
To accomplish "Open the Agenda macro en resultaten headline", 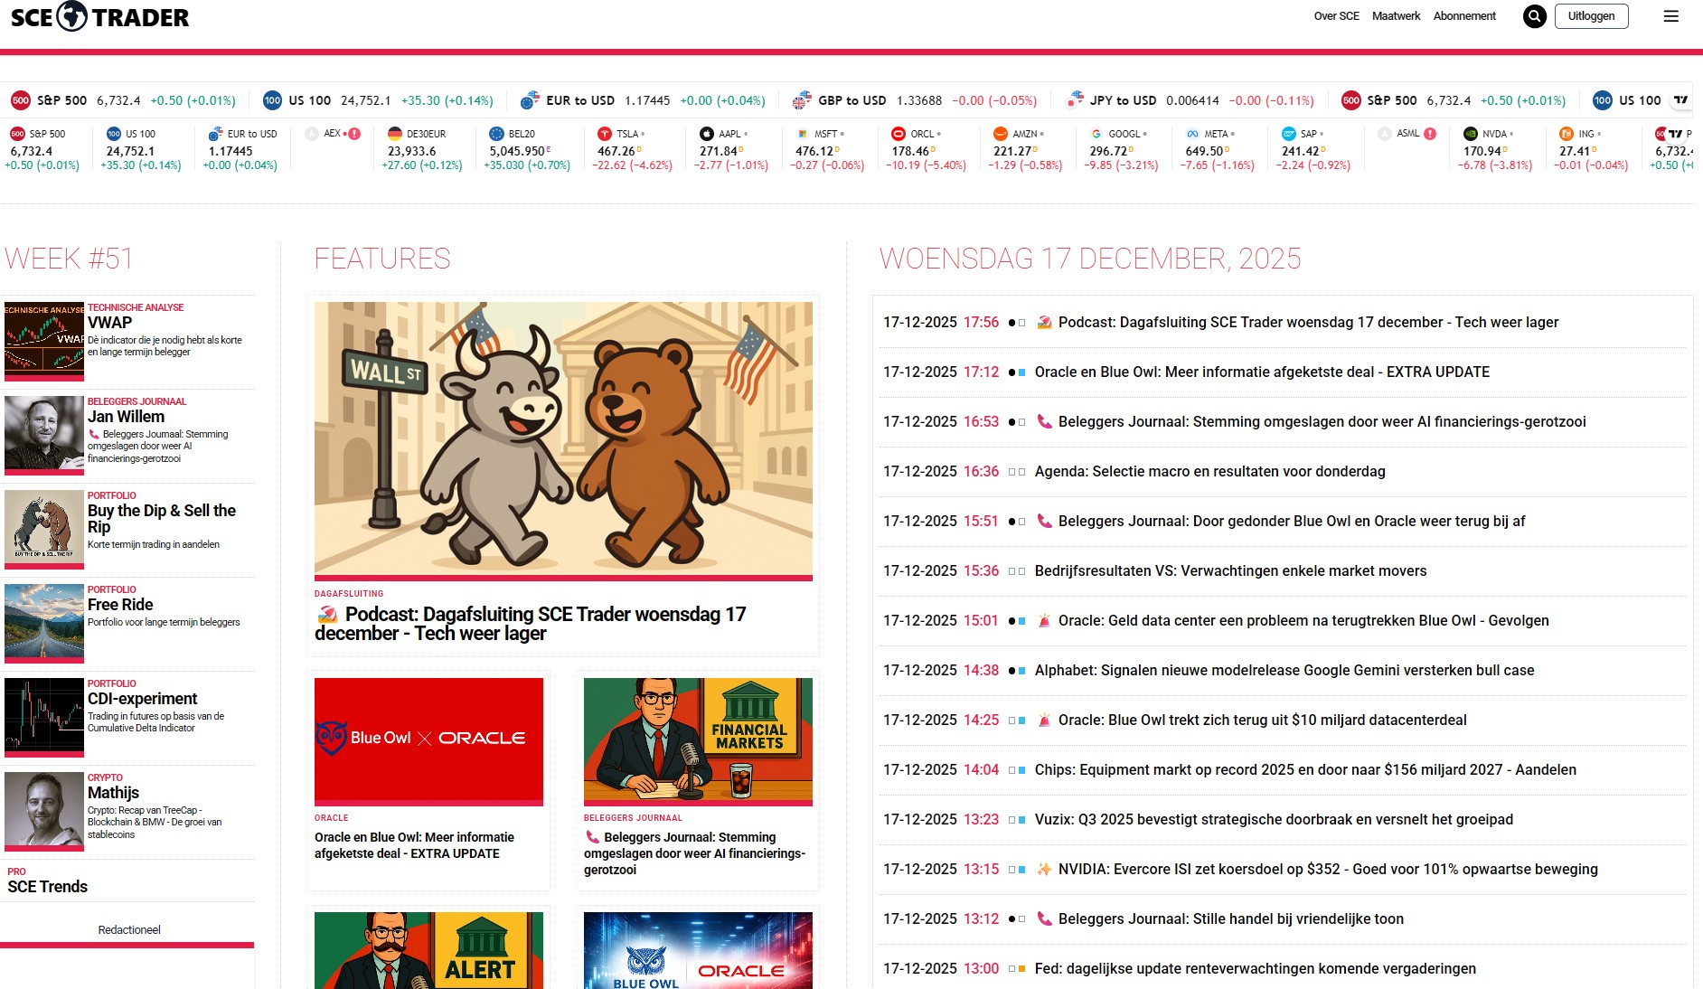I will pos(1209,471).
